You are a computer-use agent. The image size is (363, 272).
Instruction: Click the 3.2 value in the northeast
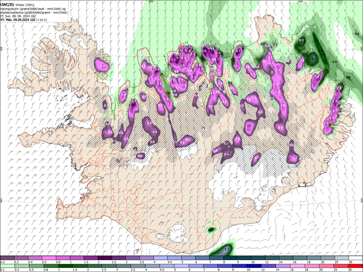point(314,59)
